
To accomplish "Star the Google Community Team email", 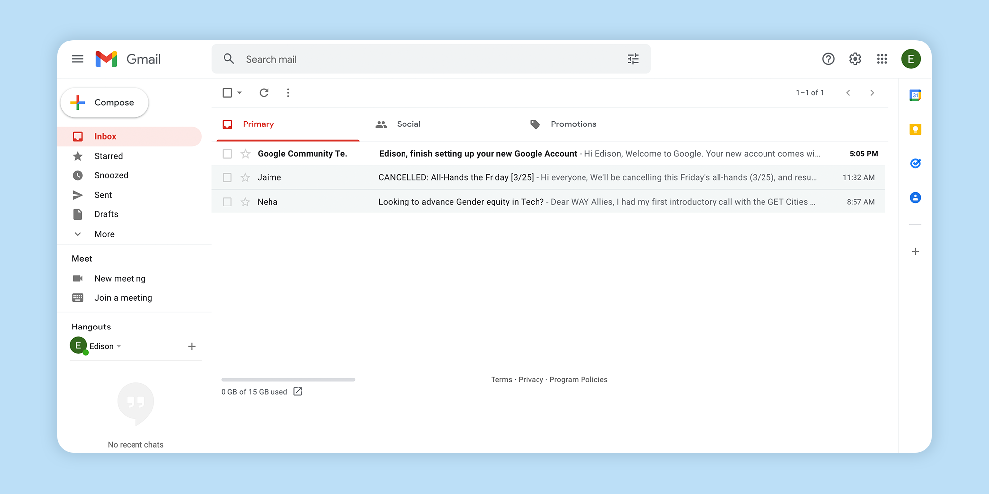I will click(245, 154).
